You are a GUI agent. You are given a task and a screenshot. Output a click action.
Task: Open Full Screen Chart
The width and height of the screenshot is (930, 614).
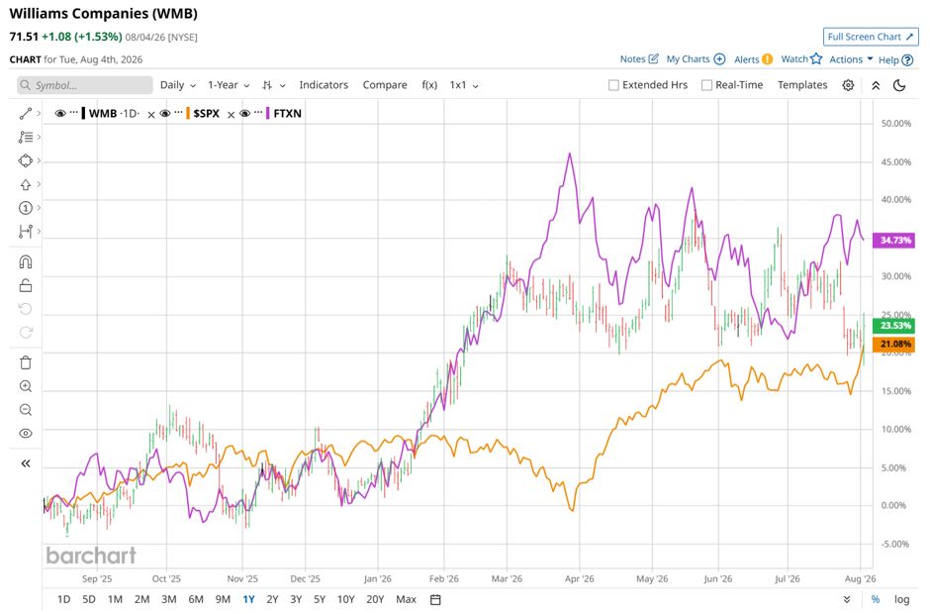pos(871,37)
